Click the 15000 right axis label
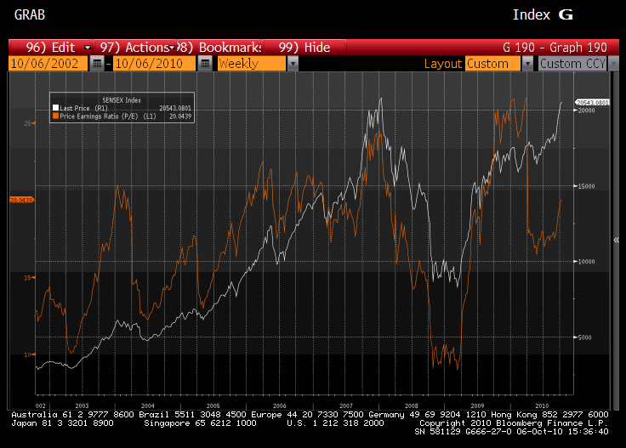Viewport: 626px width, 448px height. point(587,186)
